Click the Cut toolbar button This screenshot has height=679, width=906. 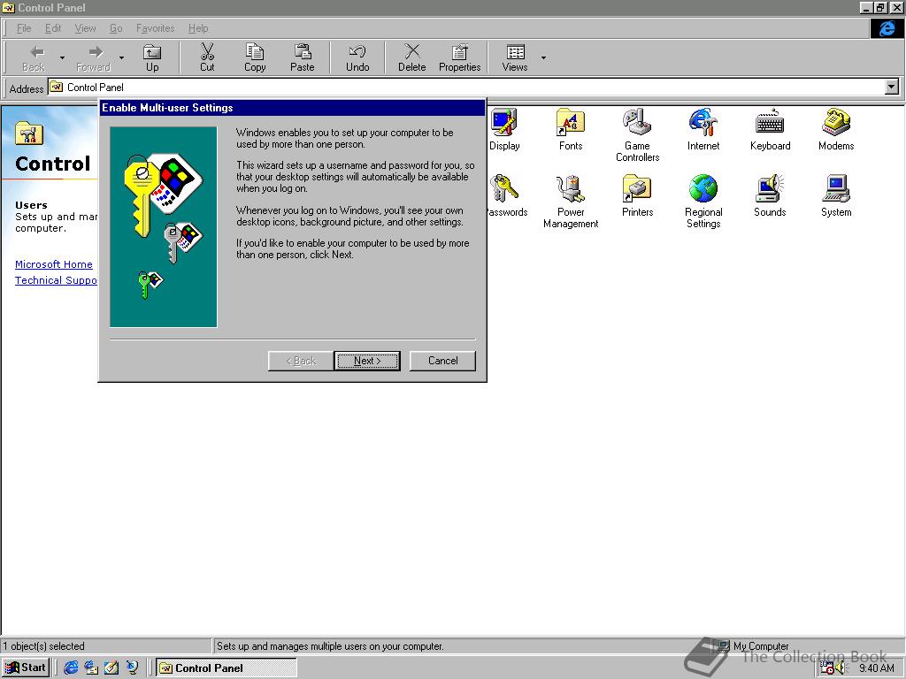(x=207, y=57)
